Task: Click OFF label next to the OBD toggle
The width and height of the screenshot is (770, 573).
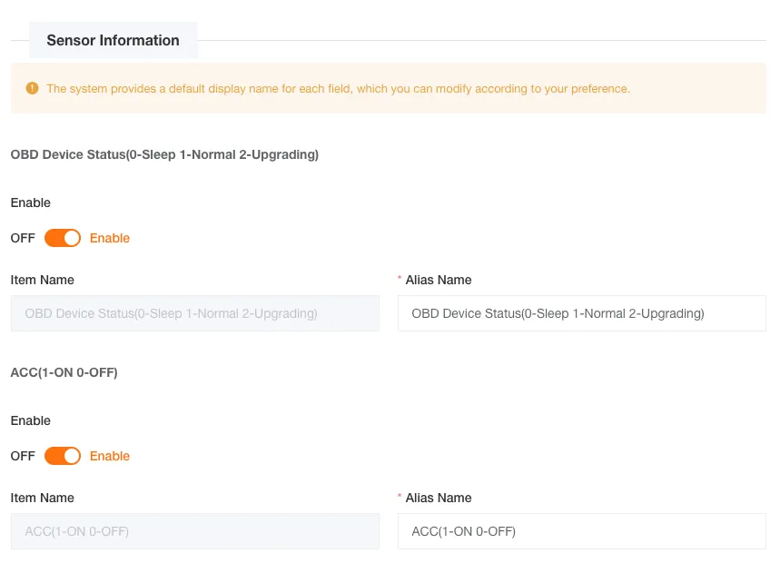Action: [22, 238]
